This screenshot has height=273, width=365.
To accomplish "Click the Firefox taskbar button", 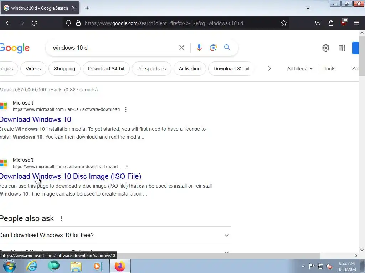I will [x=120, y=266].
